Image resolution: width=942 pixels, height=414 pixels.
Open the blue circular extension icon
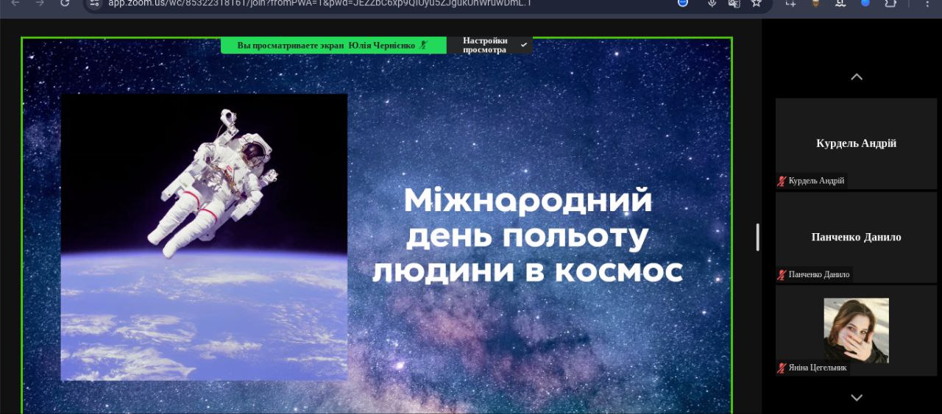(865, 3)
